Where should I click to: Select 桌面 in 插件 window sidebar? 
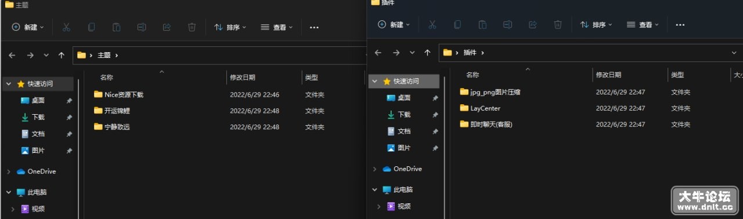(x=404, y=98)
